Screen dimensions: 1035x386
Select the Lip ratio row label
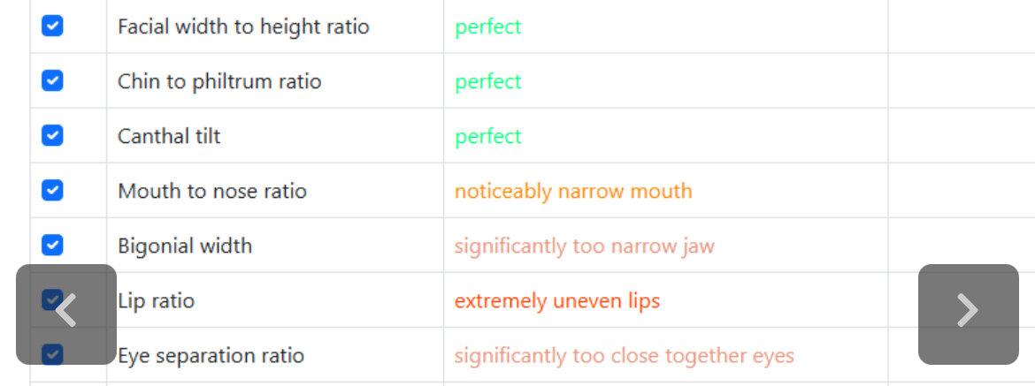coord(157,301)
